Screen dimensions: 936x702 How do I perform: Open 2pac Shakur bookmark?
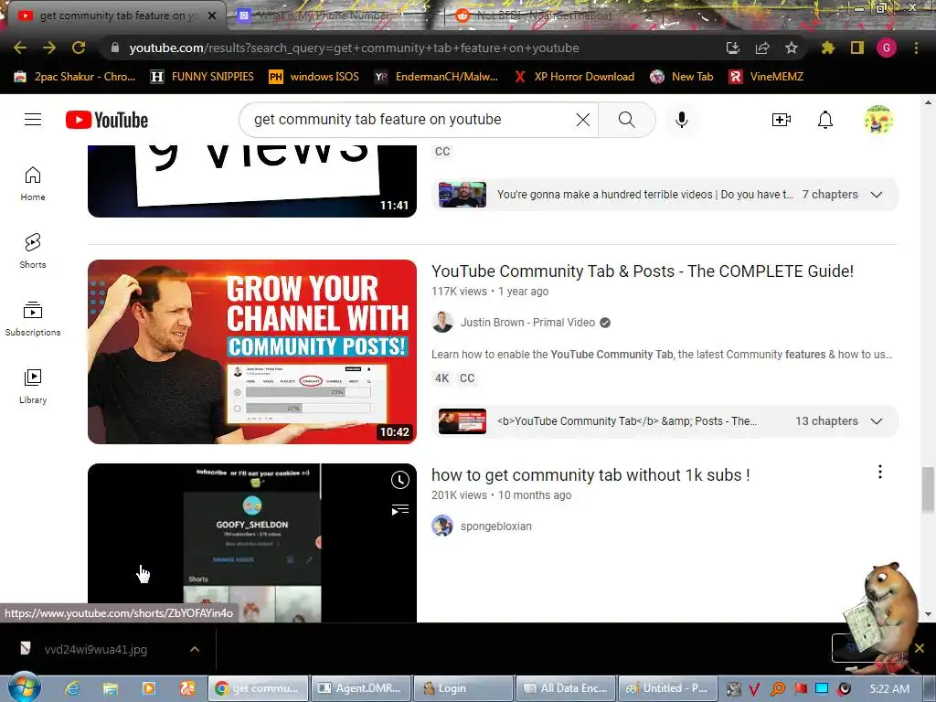[75, 77]
